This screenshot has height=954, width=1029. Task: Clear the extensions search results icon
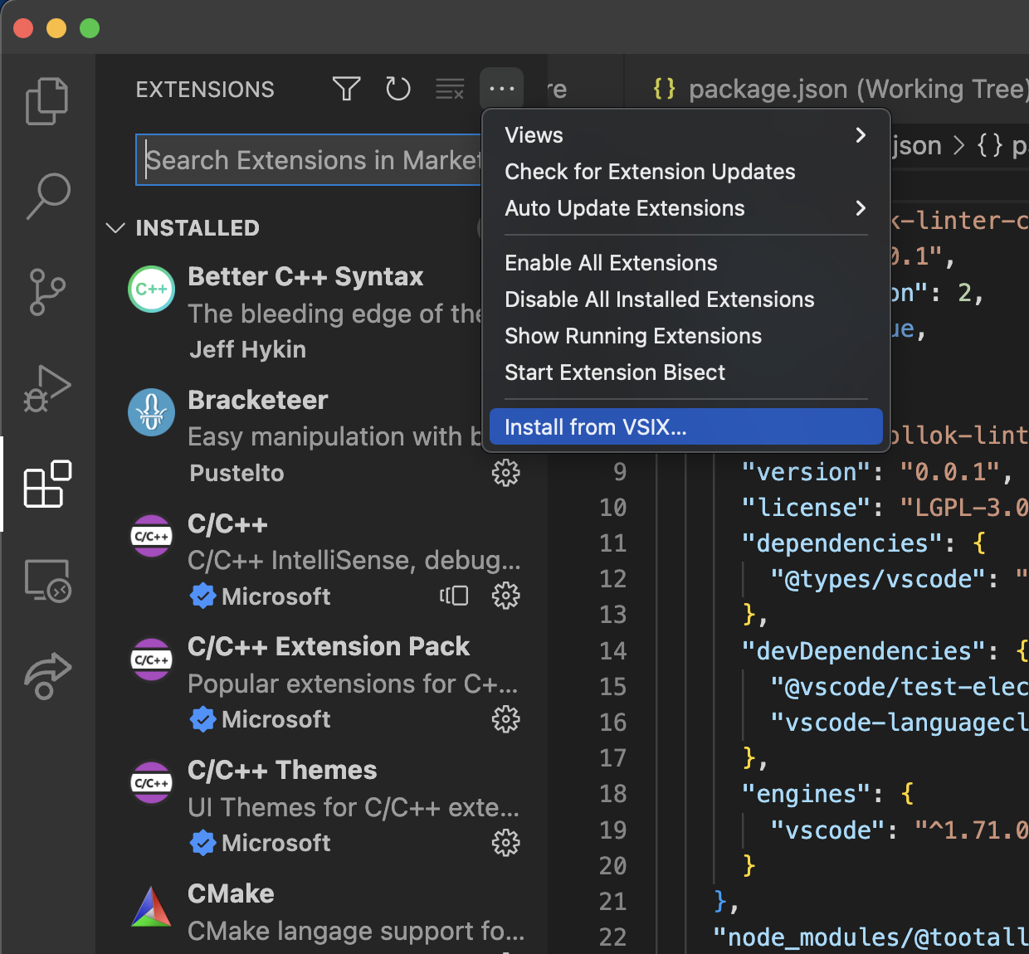pos(450,89)
